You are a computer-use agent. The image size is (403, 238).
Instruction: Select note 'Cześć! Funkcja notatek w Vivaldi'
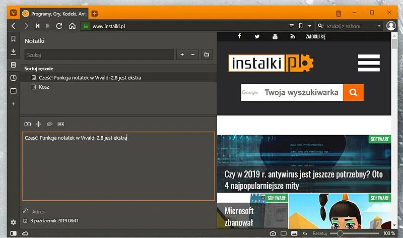[x=118, y=78]
